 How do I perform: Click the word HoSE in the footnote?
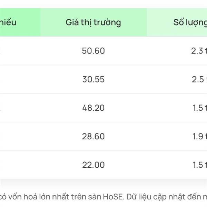pyautogui.click(x=113, y=197)
